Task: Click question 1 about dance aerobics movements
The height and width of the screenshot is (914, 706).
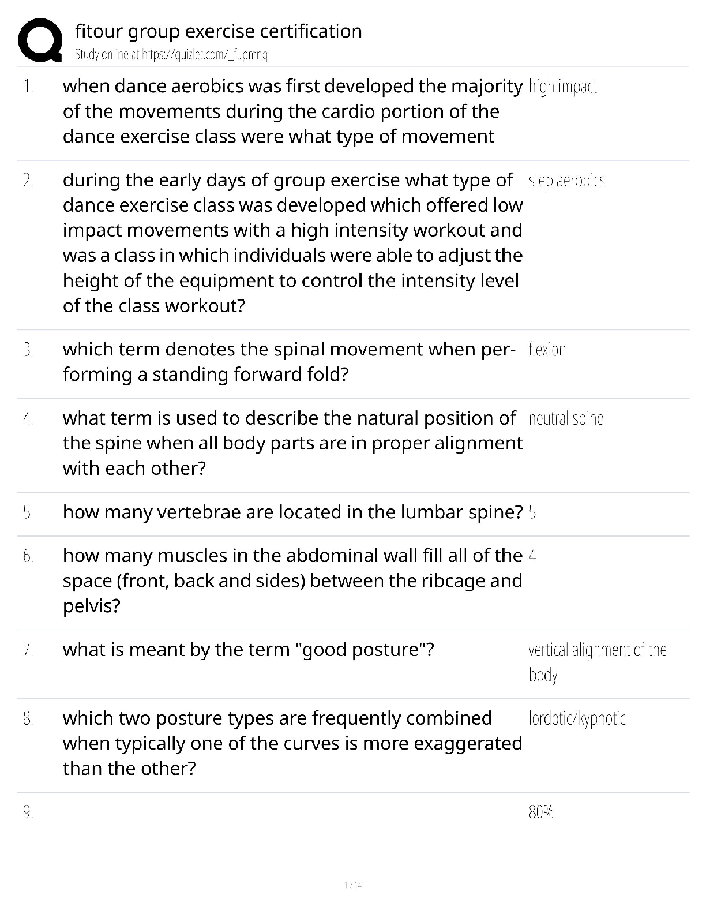Action: (x=292, y=111)
